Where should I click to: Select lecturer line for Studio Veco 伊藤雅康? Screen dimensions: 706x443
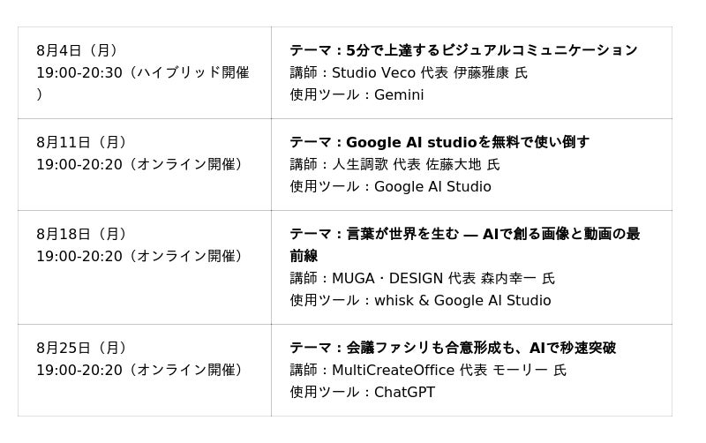pos(409,72)
